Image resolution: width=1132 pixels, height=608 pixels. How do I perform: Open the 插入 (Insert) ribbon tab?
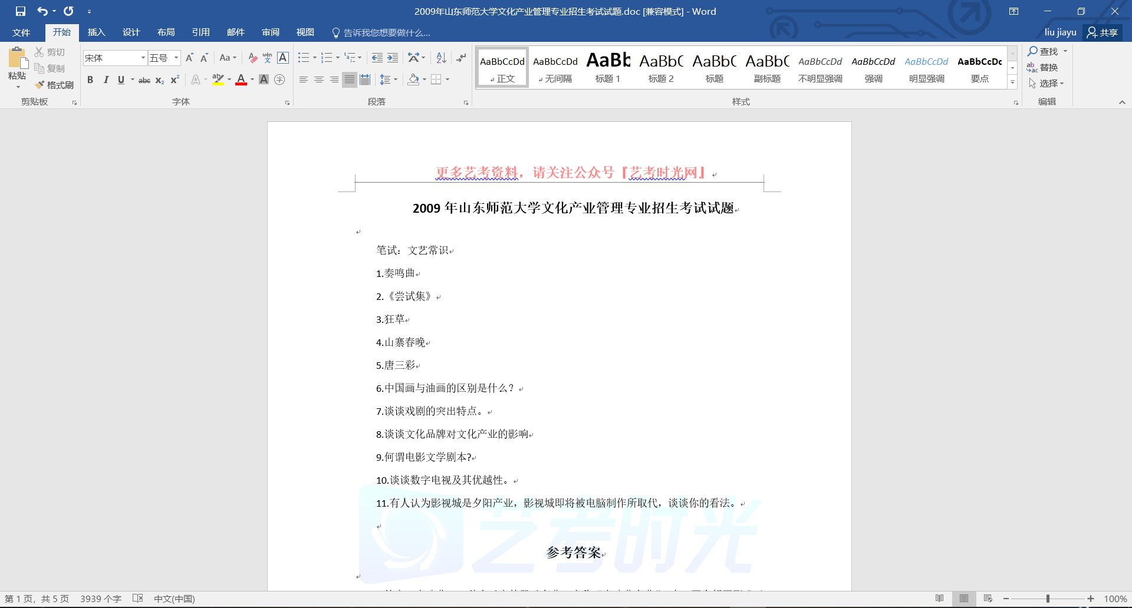(96, 32)
